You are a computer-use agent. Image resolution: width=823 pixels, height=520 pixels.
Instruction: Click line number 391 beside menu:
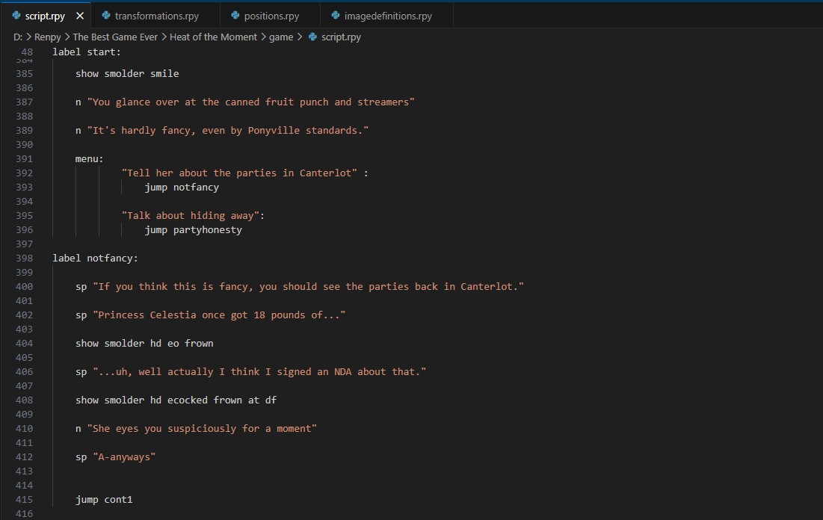pyautogui.click(x=24, y=158)
